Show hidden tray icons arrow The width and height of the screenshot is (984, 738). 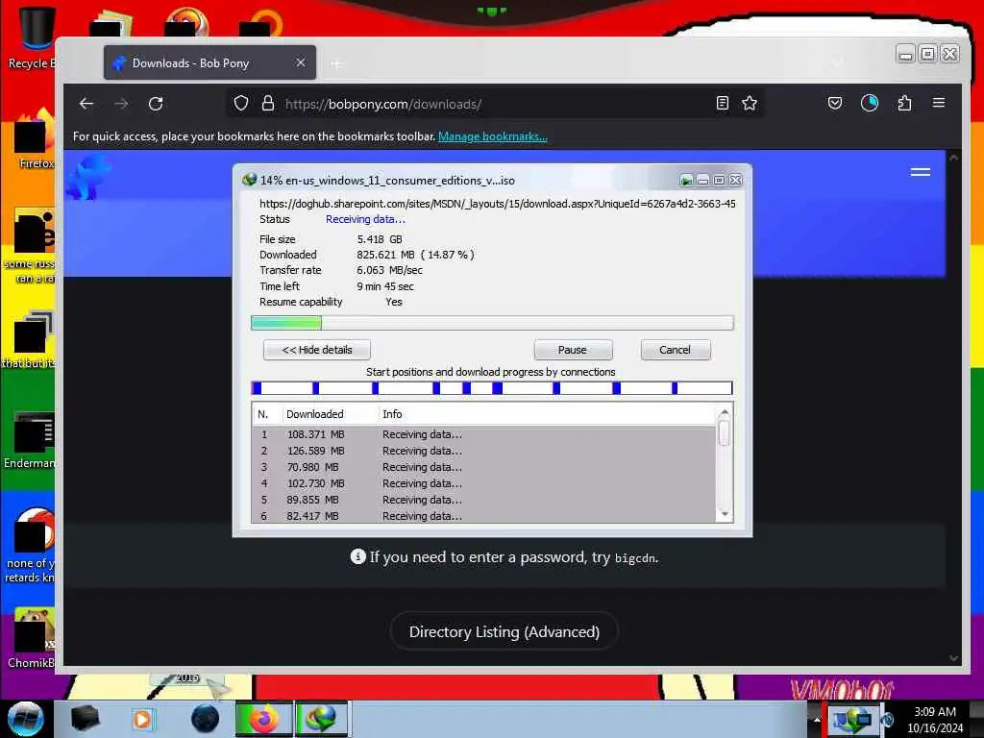[x=817, y=719]
